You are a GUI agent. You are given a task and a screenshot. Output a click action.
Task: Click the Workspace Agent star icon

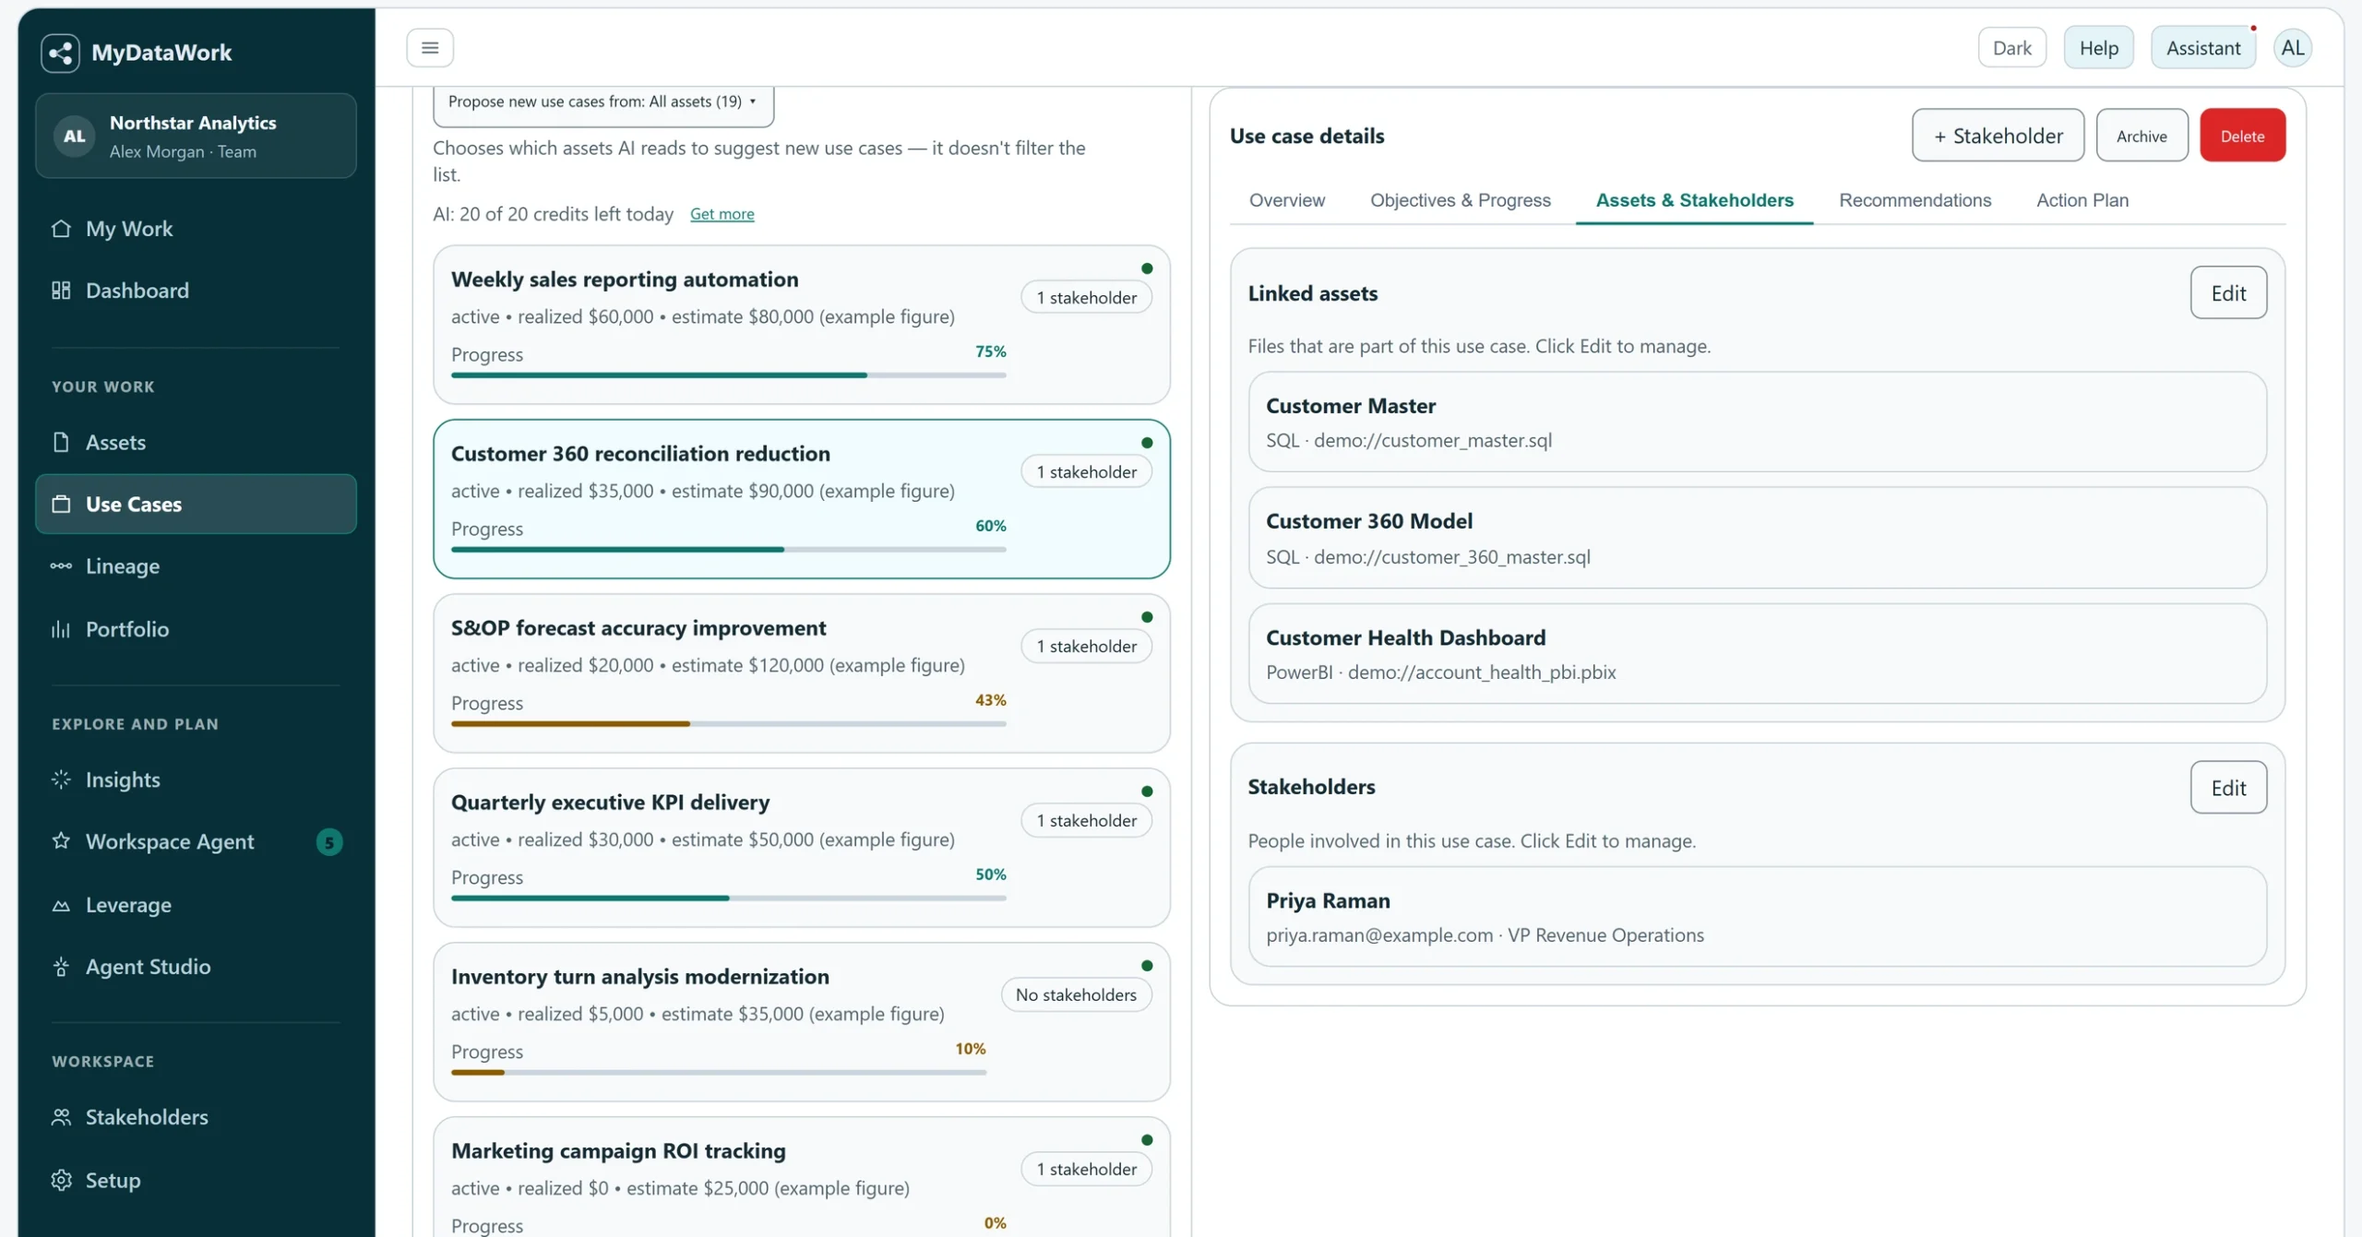[x=61, y=841]
